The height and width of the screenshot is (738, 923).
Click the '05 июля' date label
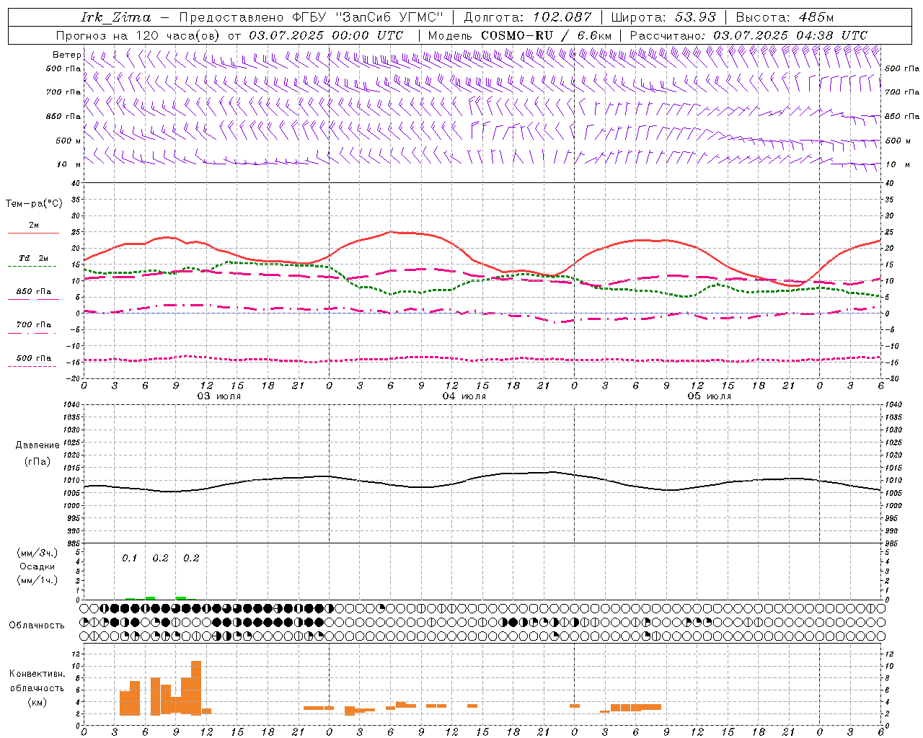[710, 396]
